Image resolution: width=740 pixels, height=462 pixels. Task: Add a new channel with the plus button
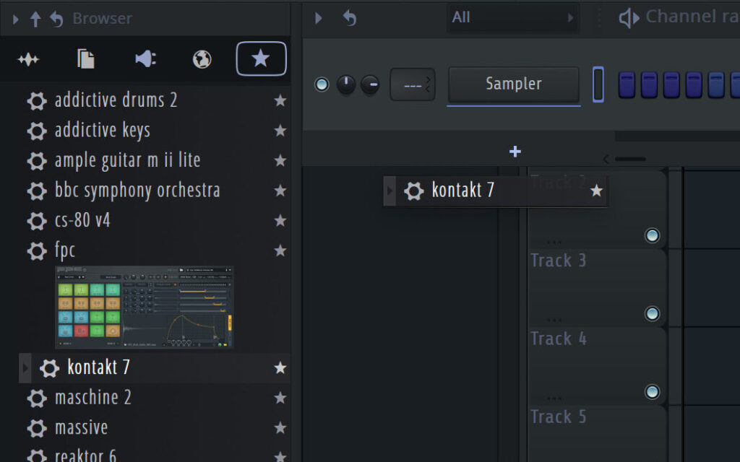(x=515, y=152)
